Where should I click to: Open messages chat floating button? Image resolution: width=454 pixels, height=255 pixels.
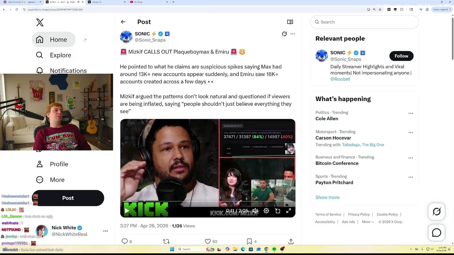[437, 233]
